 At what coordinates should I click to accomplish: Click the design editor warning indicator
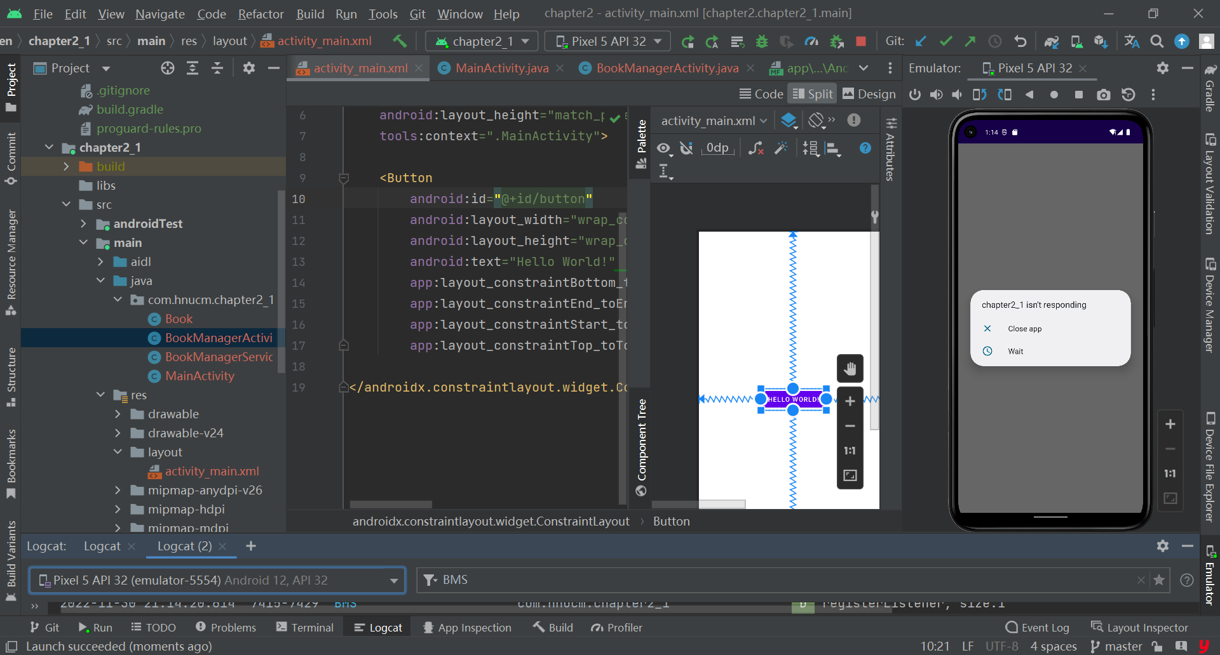[x=854, y=120]
